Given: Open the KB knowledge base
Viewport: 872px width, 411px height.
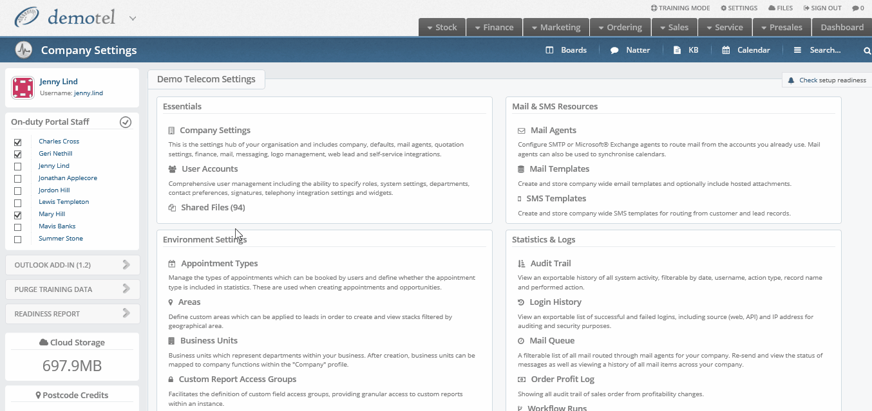Looking at the screenshot, I should (x=686, y=50).
